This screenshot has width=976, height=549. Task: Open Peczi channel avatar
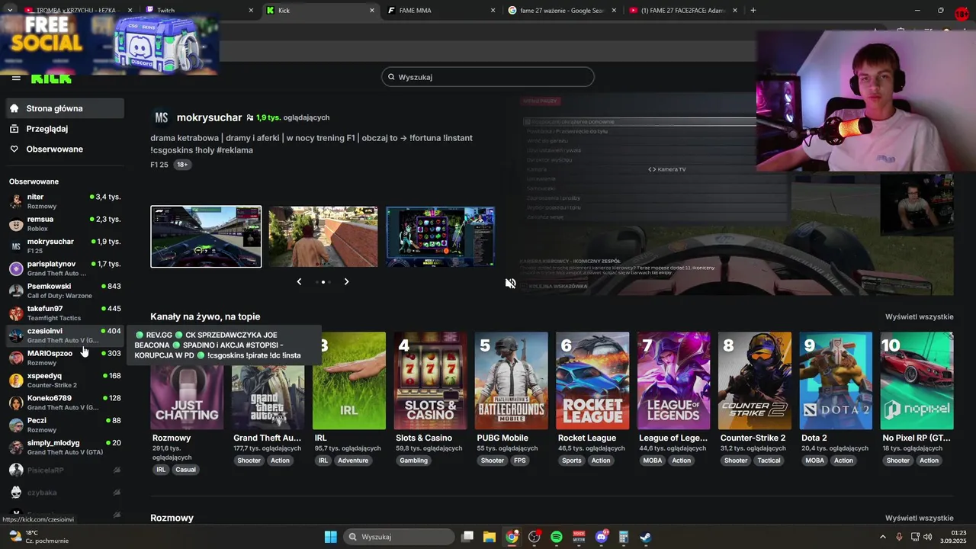[x=16, y=425]
